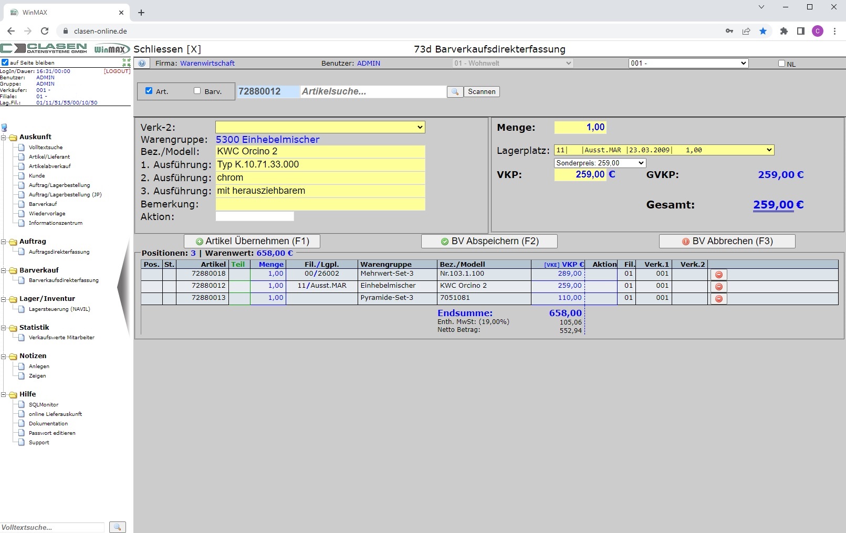The width and height of the screenshot is (846, 533).
Task: Click Schliessen [X] to close the form
Action: 167,49
